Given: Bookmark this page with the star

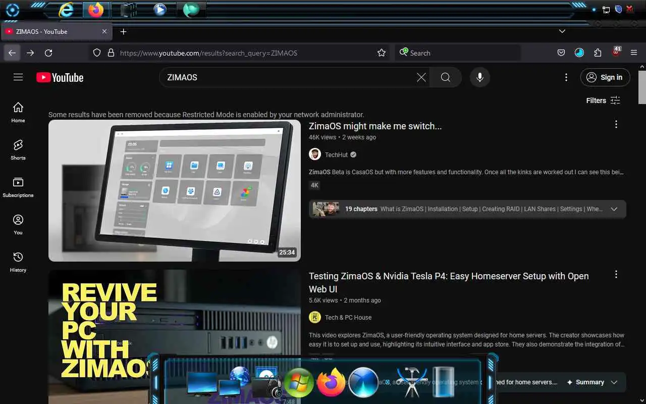Looking at the screenshot, I should click(x=382, y=53).
